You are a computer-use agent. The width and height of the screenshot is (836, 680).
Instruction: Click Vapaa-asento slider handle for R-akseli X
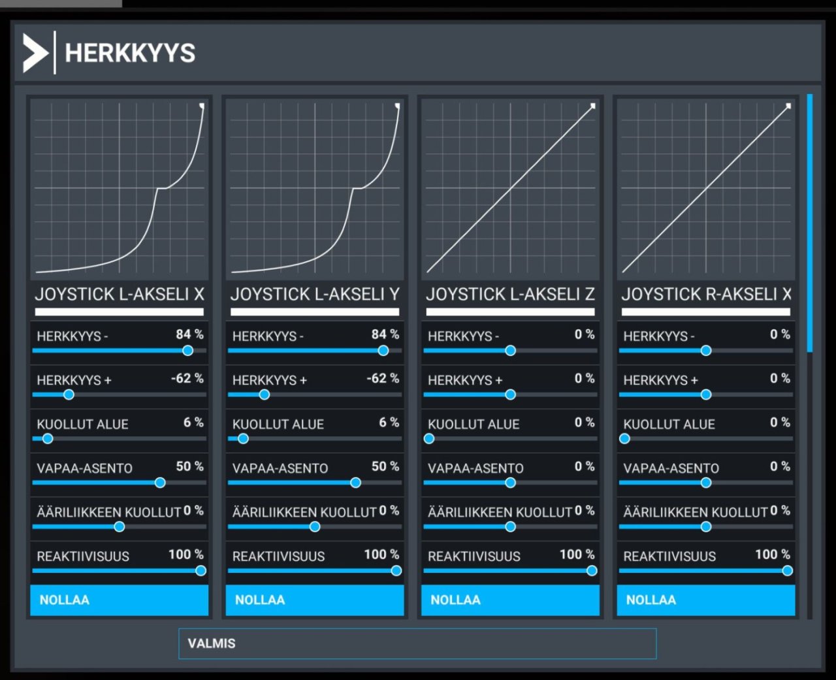(x=706, y=483)
